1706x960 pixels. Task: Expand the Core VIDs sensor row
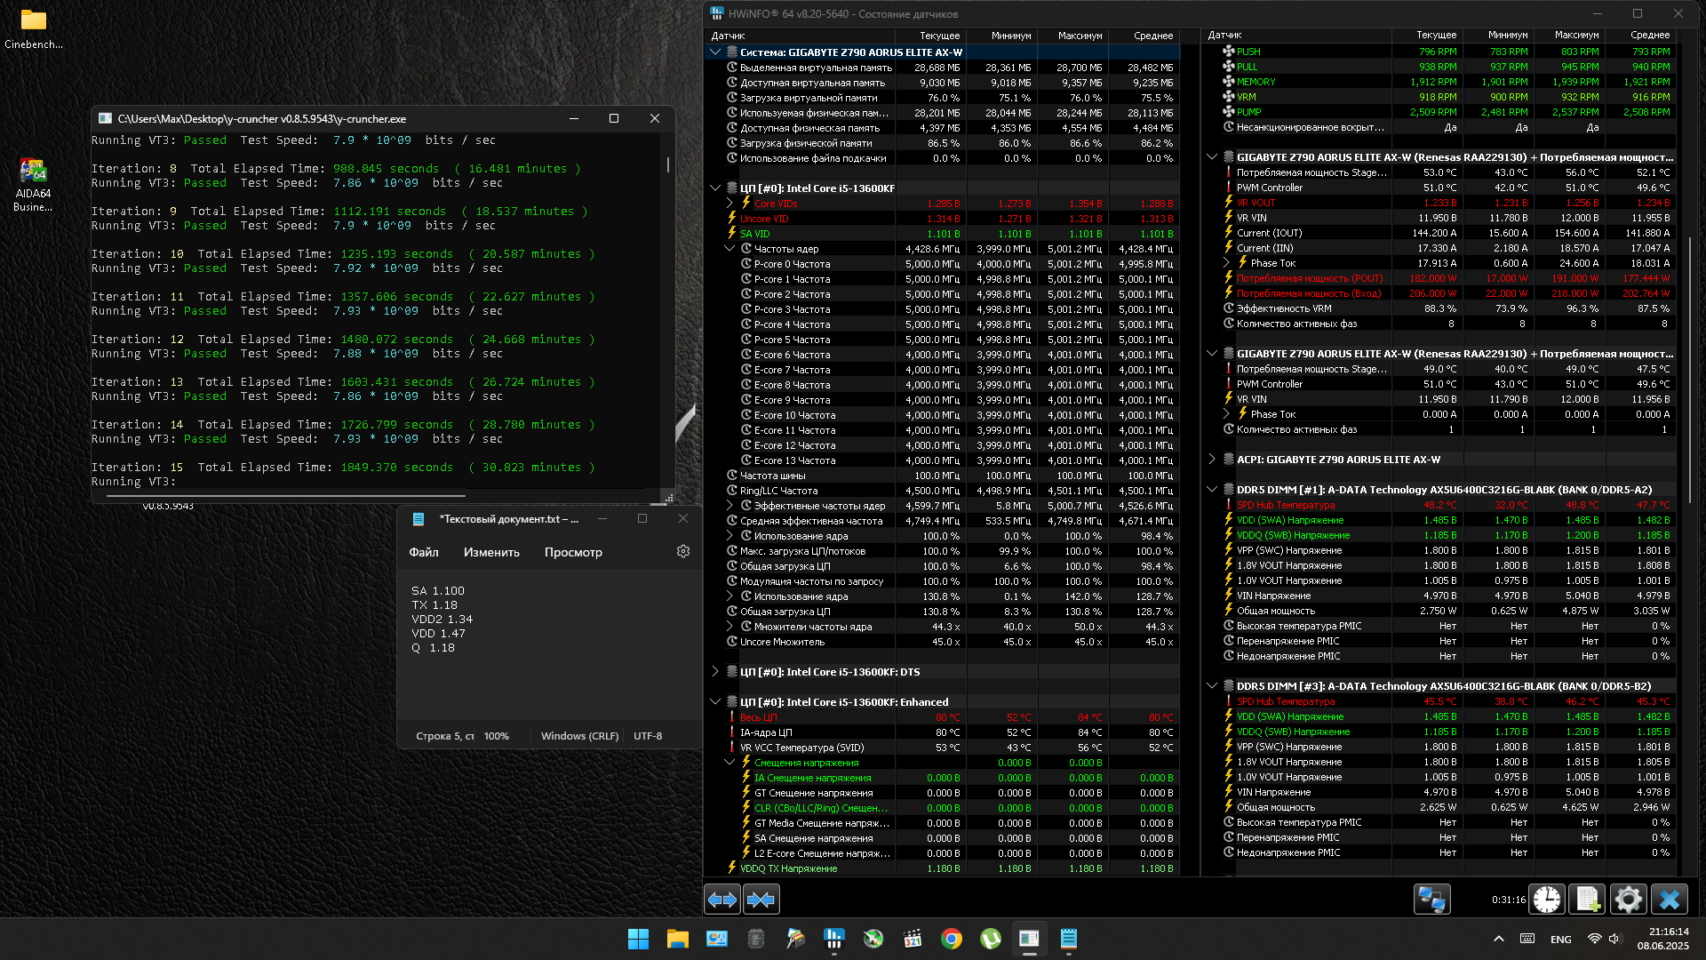(x=729, y=204)
